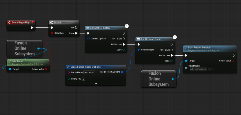Click the Branch True output pin
The height and width of the screenshot is (115, 241).
click(x=76, y=28)
